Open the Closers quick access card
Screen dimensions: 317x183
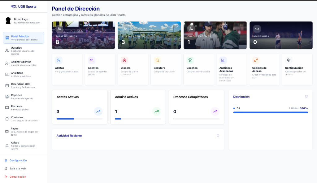(x=133, y=69)
